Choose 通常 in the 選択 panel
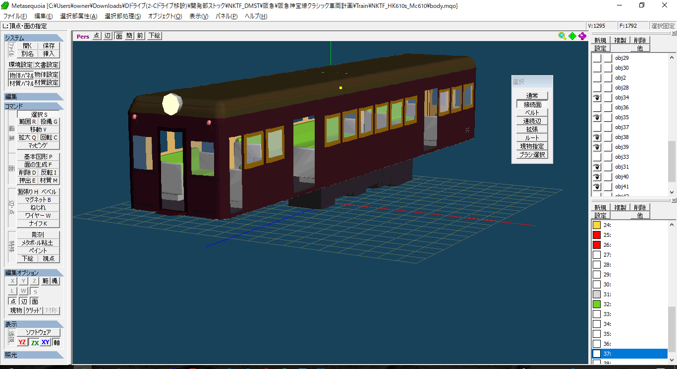The image size is (677, 369). (x=532, y=96)
